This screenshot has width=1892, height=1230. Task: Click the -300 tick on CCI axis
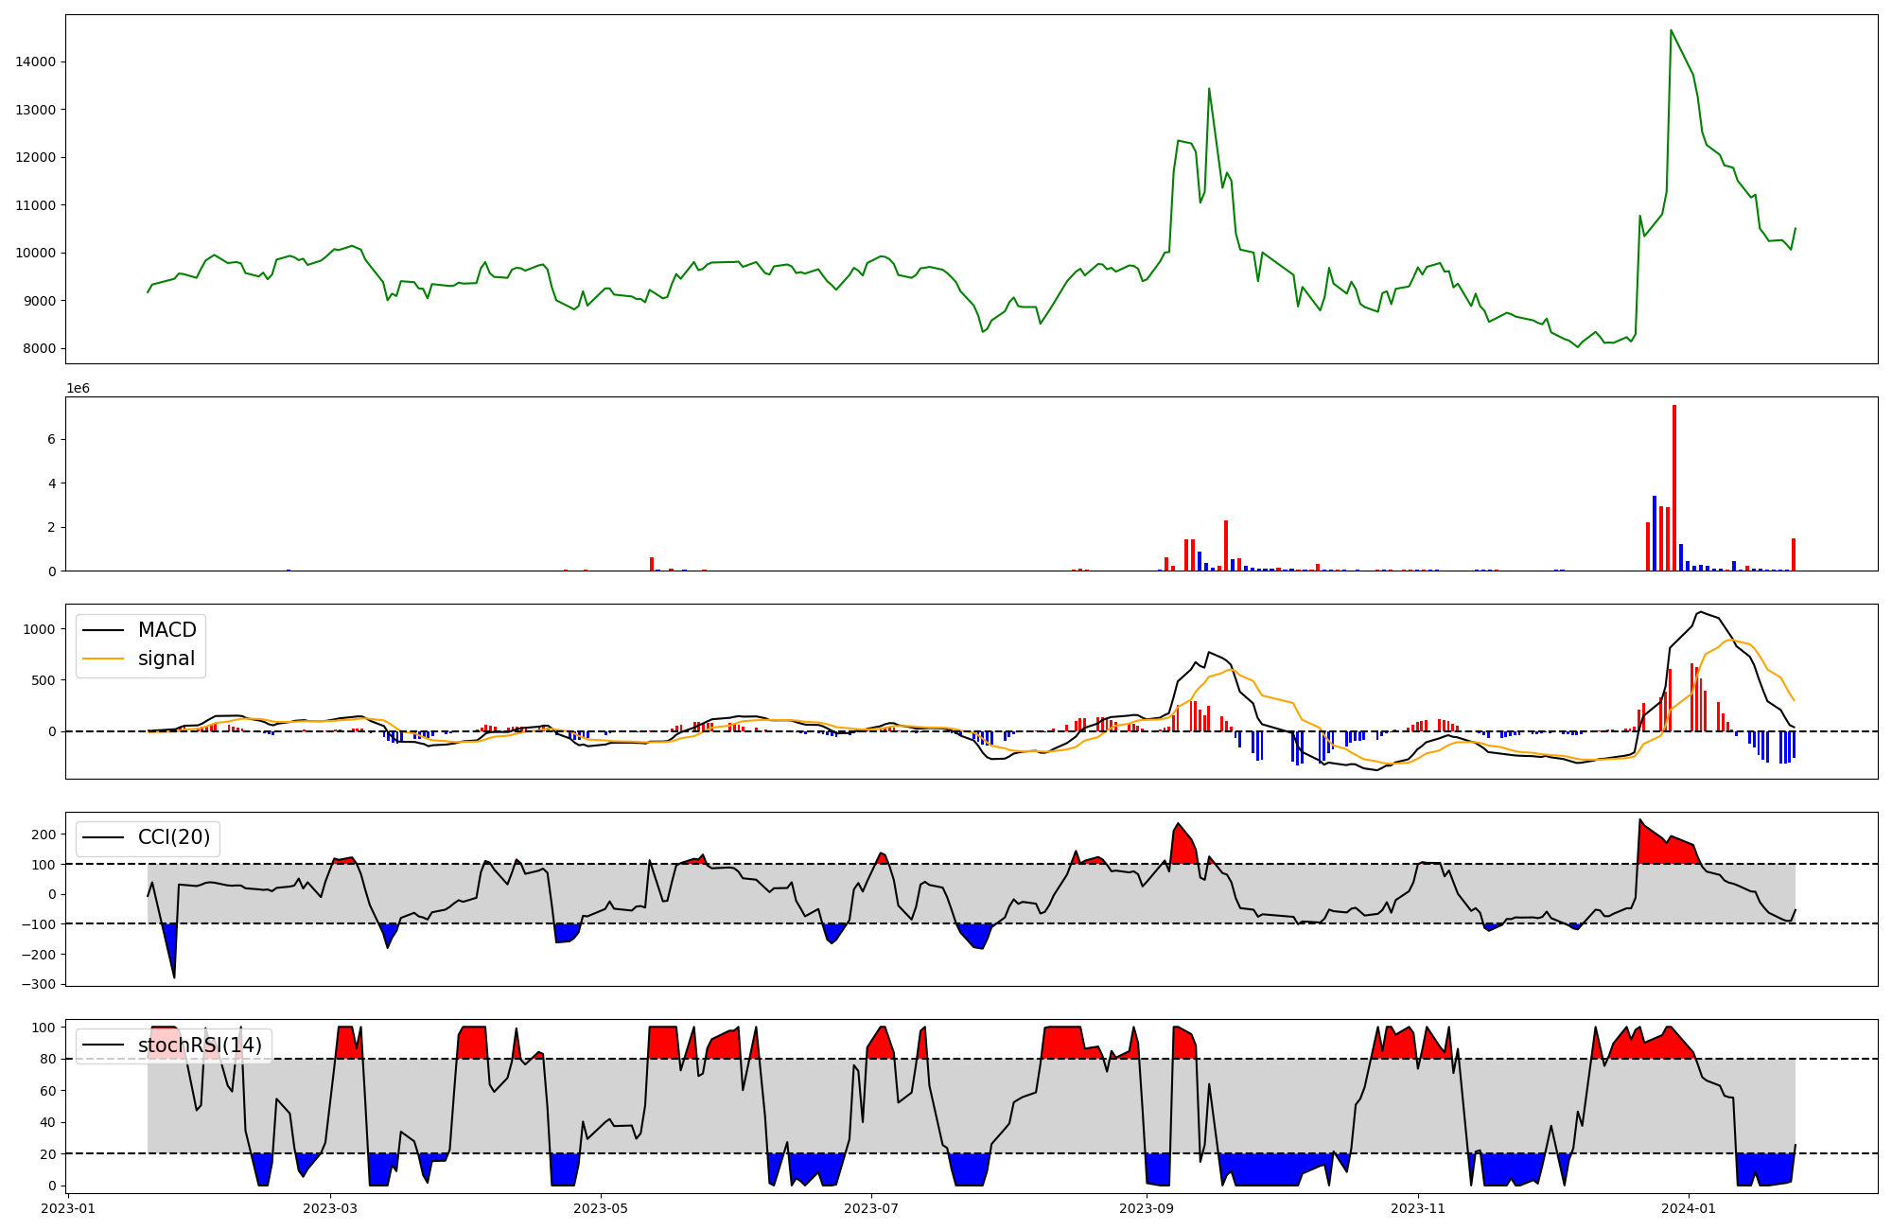click(x=38, y=984)
